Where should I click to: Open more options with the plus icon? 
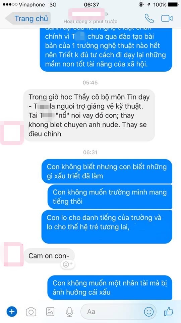pos(12,312)
